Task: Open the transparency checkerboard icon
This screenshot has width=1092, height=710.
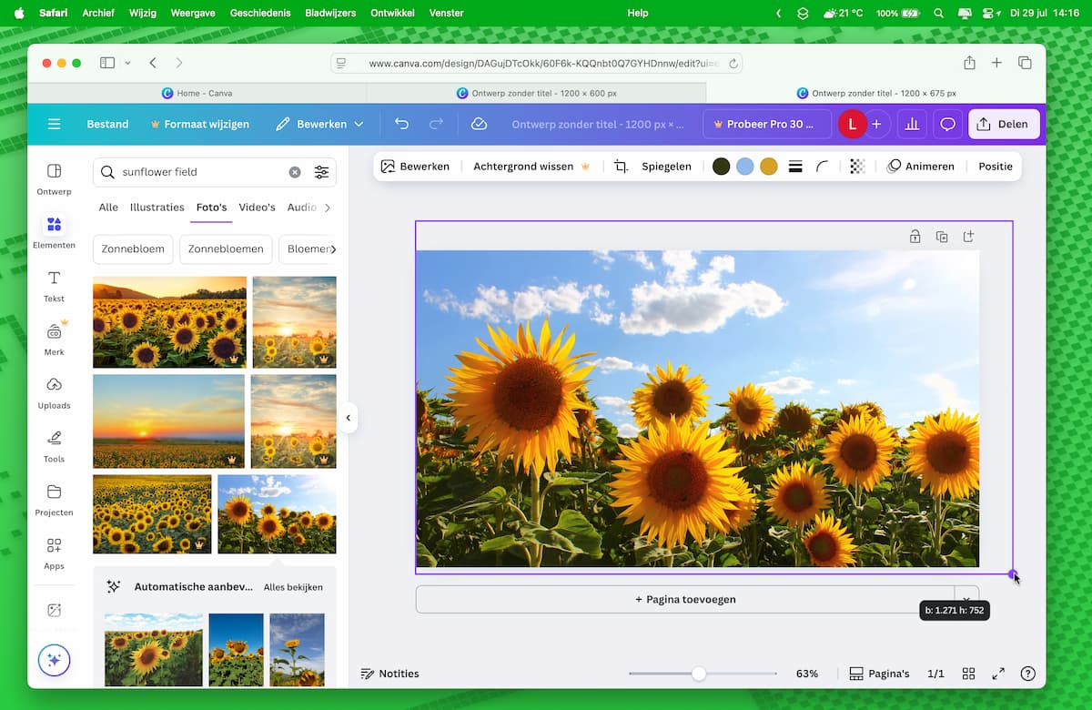Action: [857, 167]
